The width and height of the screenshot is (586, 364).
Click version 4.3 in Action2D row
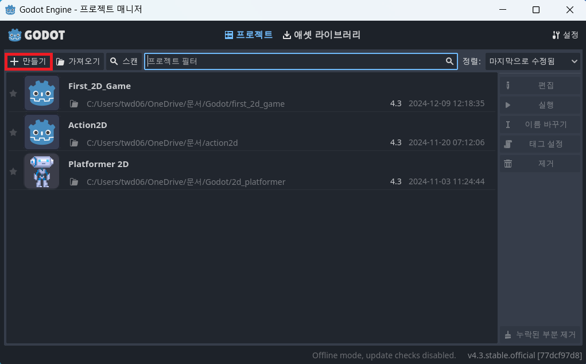396,142
